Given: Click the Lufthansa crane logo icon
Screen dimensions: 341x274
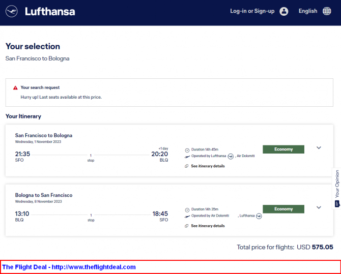Looking at the screenshot, I should click(x=12, y=11).
